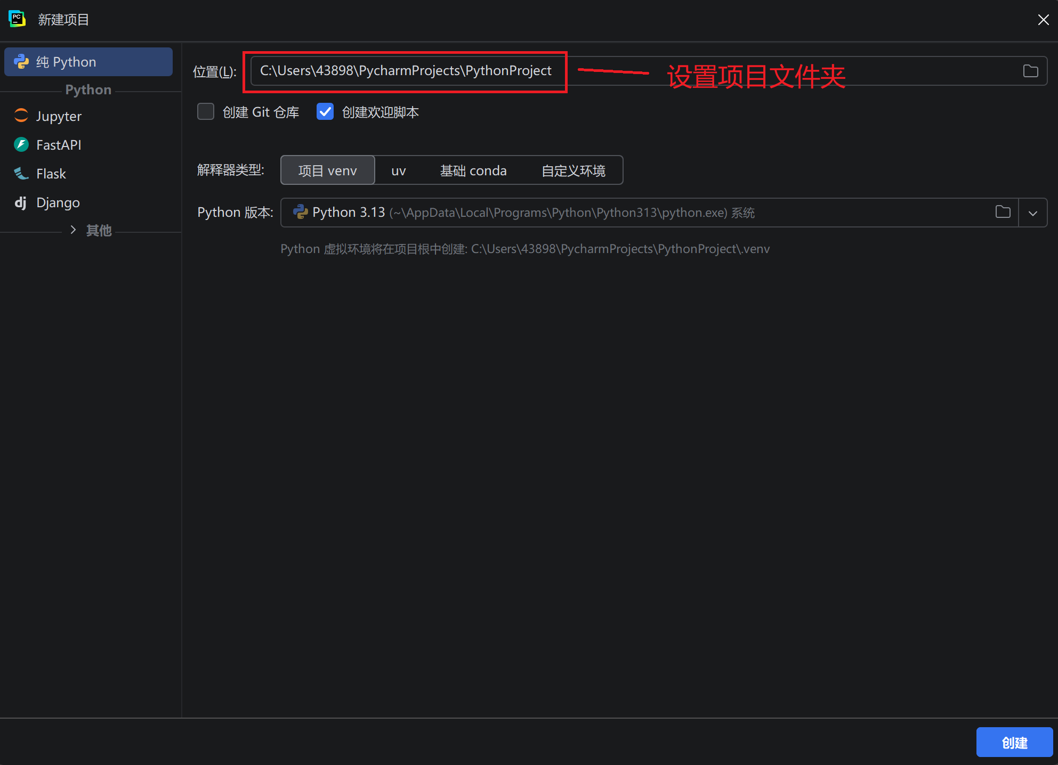Open the Python version dropdown arrow
The image size is (1058, 765).
pyautogui.click(x=1032, y=213)
